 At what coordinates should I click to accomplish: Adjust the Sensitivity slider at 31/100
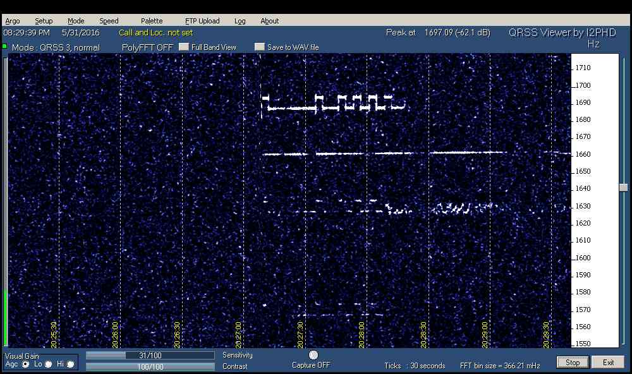pyautogui.click(x=150, y=356)
